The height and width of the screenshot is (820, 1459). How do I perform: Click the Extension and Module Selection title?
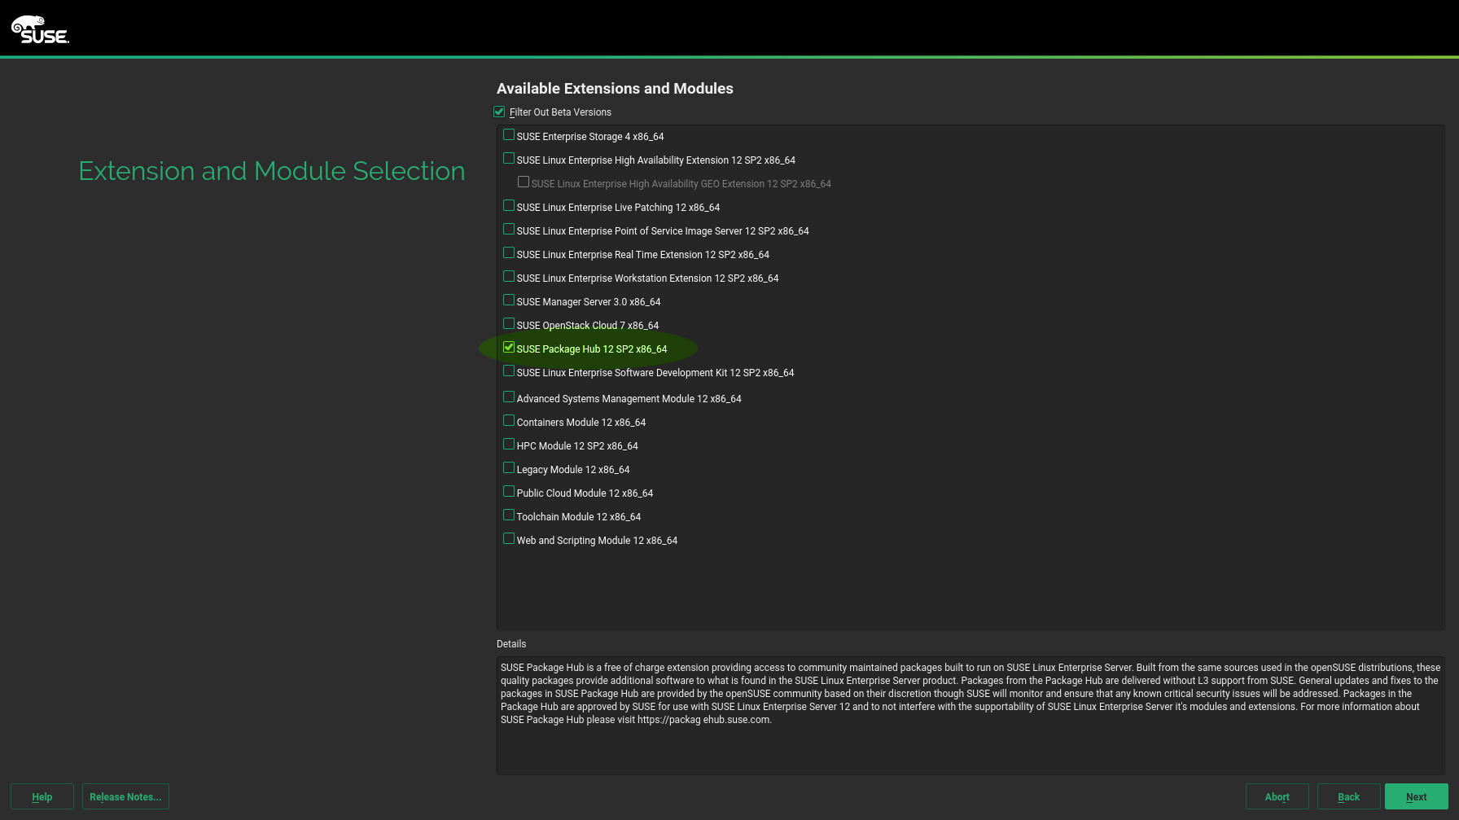pos(272,171)
